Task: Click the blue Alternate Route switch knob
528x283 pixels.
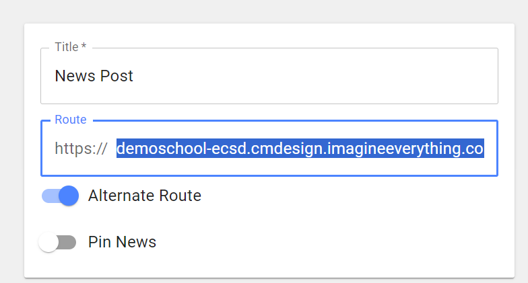Action: point(69,196)
